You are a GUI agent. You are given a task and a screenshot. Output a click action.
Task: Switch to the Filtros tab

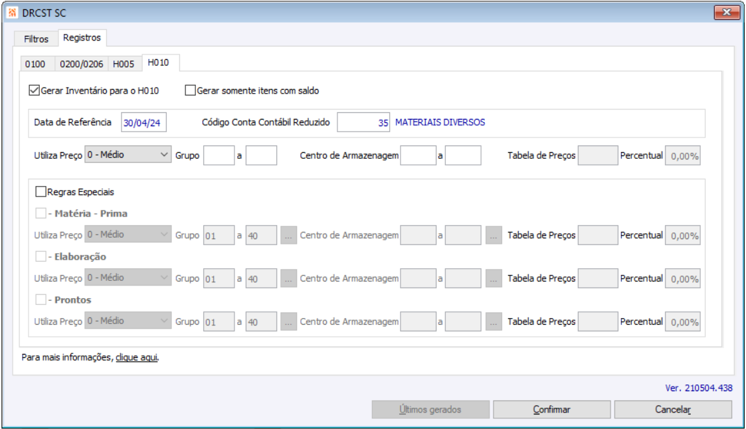coord(37,39)
